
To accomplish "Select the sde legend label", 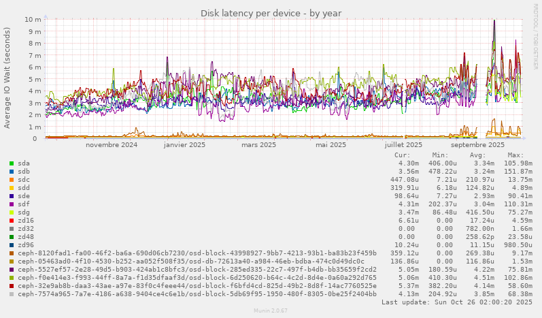I will click(x=24, y=196).
